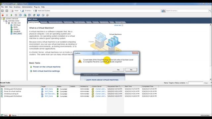
Task: Click the main pane scroll-up arrow
Action: 211,25
